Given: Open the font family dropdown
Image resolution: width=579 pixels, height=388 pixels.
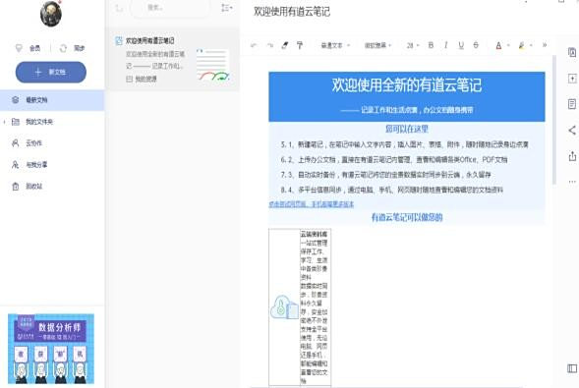Looking at the screenshot, I should [x=378, y=45].
